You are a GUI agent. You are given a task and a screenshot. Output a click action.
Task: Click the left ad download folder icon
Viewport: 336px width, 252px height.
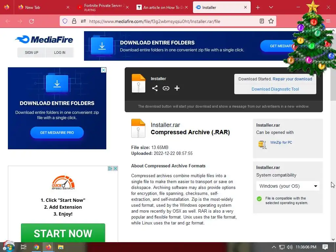(x=57, y=83)
